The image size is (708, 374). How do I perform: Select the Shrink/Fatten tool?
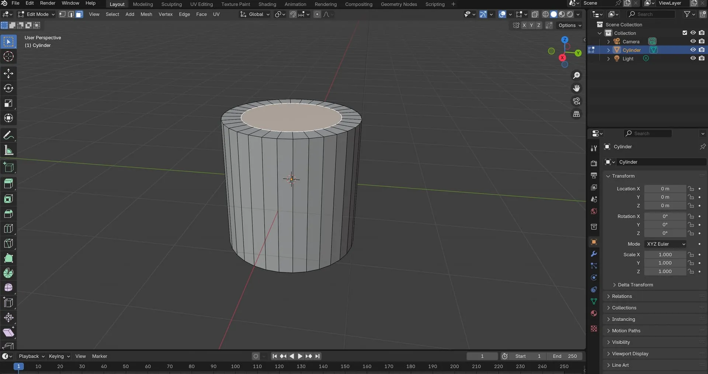point(8,318)
